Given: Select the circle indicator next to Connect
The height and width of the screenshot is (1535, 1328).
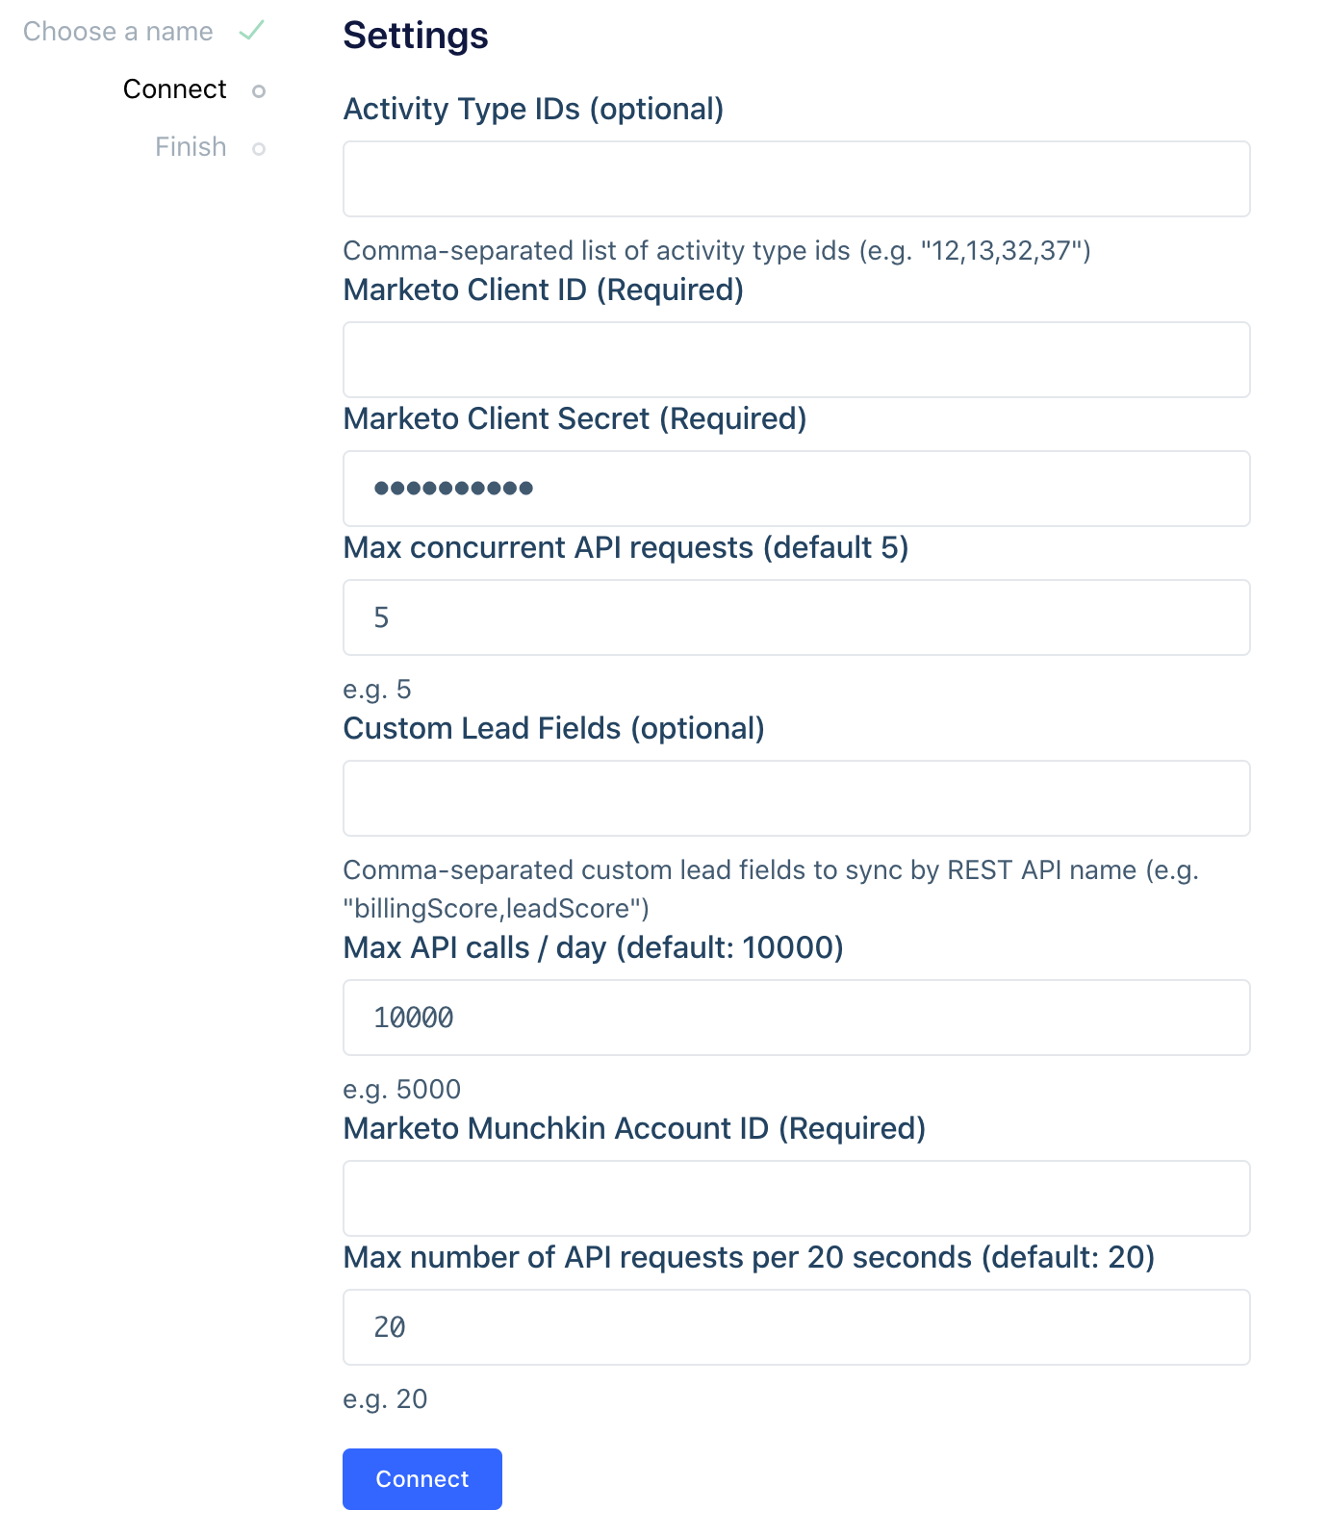Looking at the screenshot, I should 257,90.
